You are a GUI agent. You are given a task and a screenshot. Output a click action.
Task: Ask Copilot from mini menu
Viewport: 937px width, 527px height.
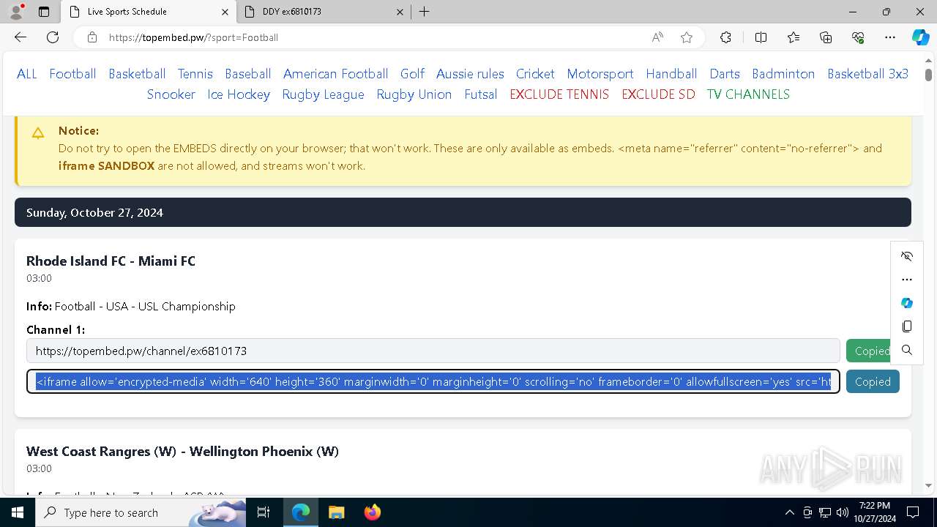pyautogui.click(x=907, y=303)
